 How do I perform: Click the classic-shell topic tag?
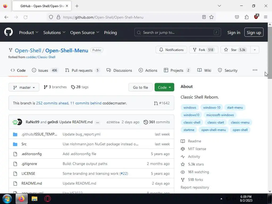(x=192, y=122)
